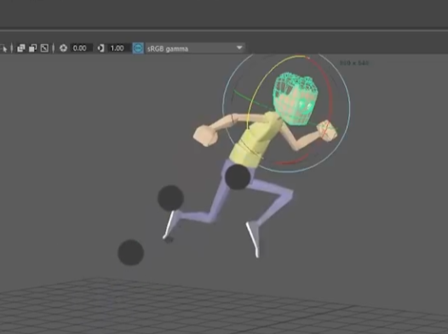Select the dark sphere control at hips

pyautogui.click(x=238, y=177)
